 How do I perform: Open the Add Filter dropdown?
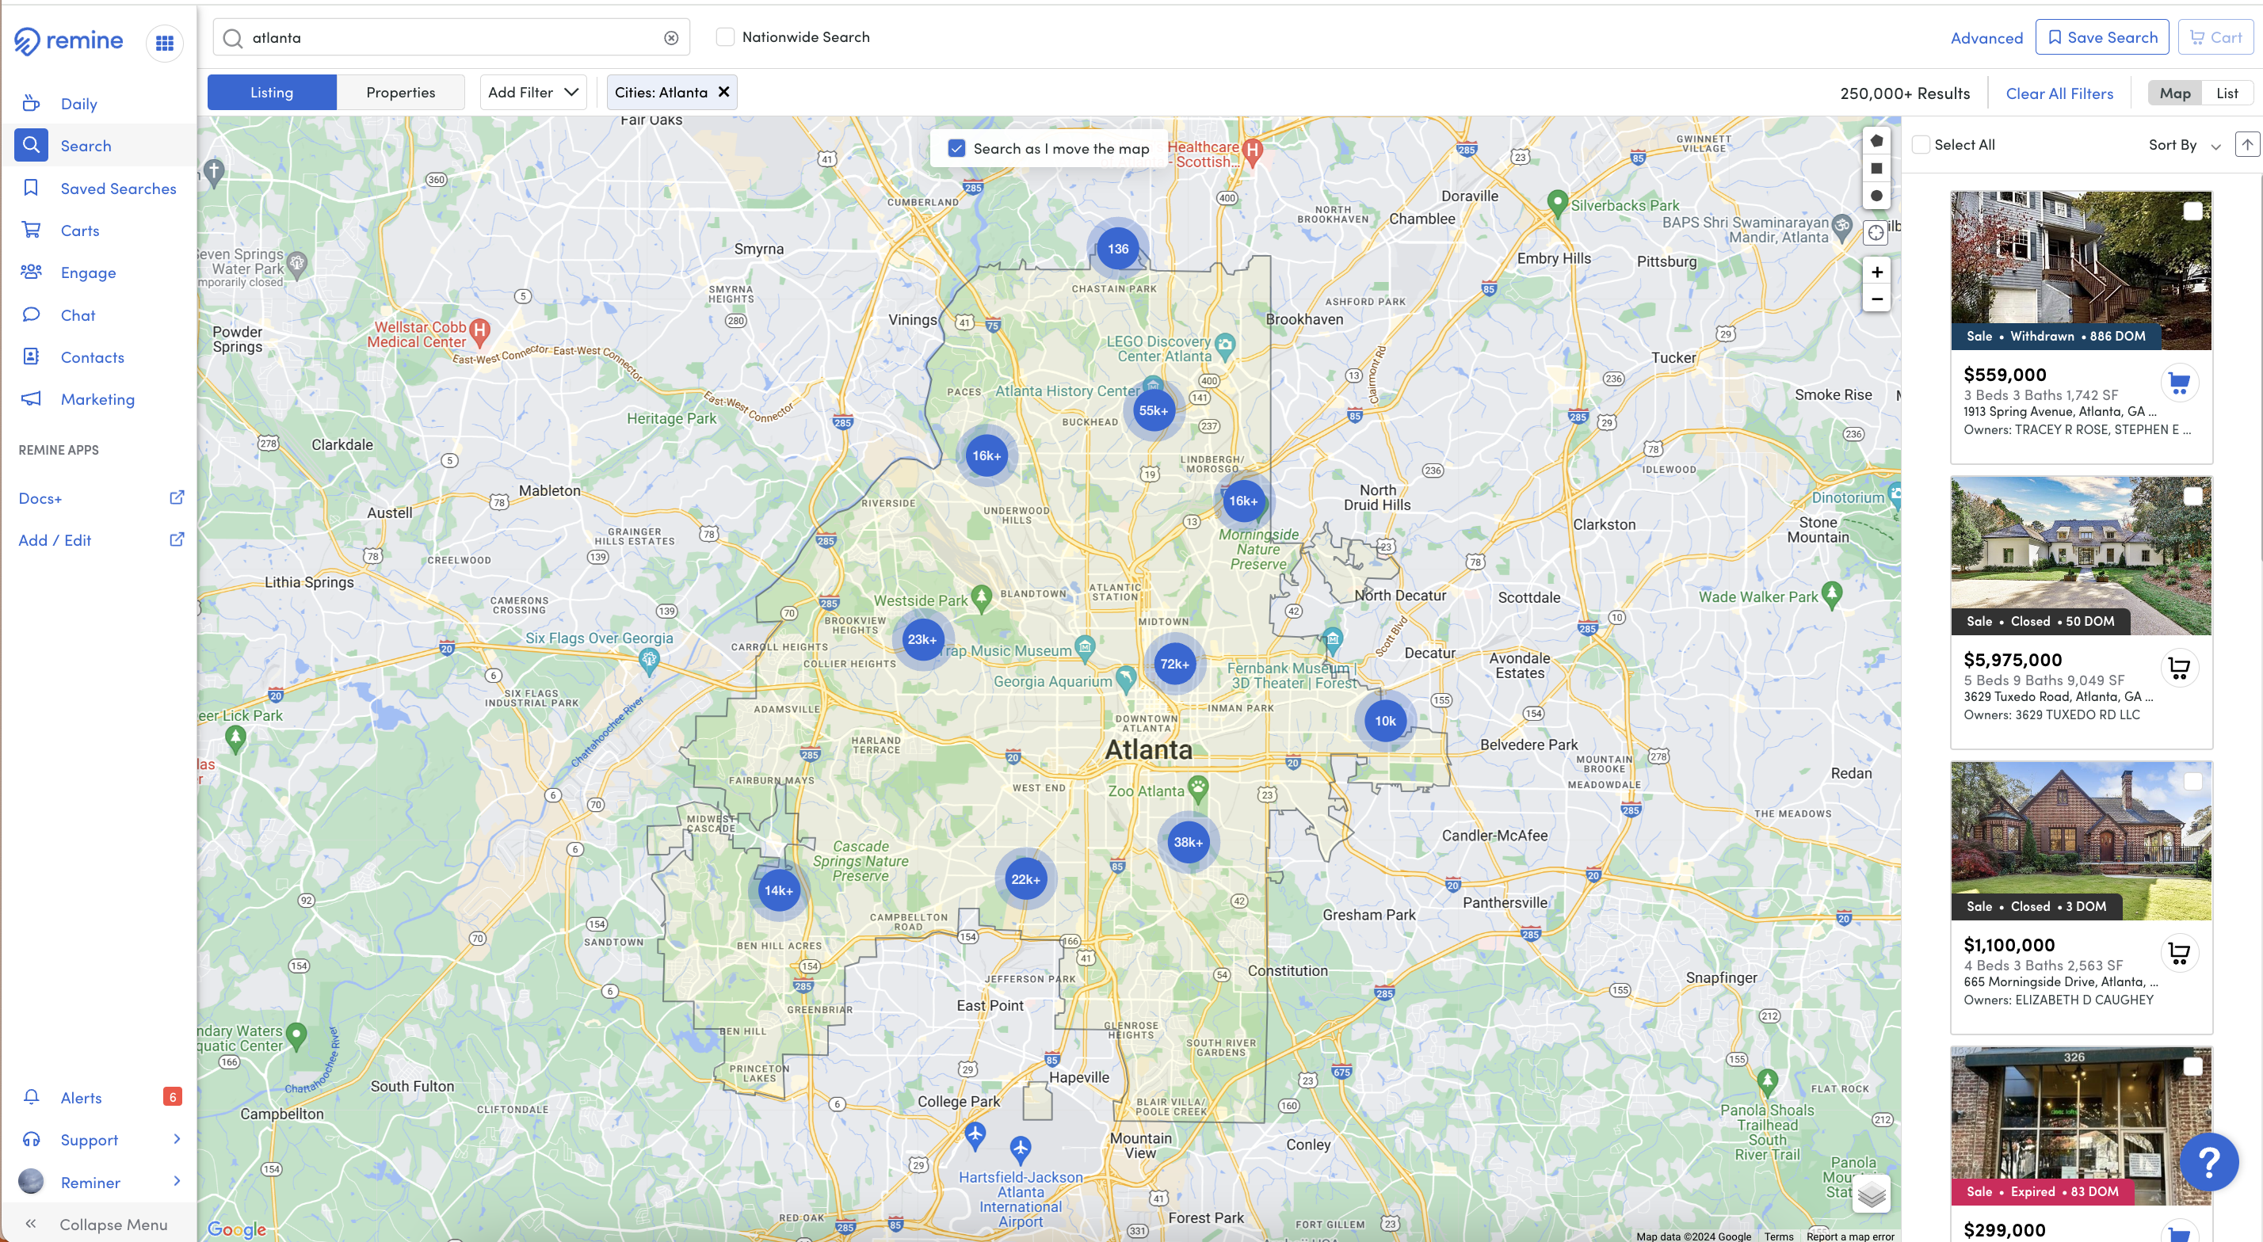tap(533, 92)
